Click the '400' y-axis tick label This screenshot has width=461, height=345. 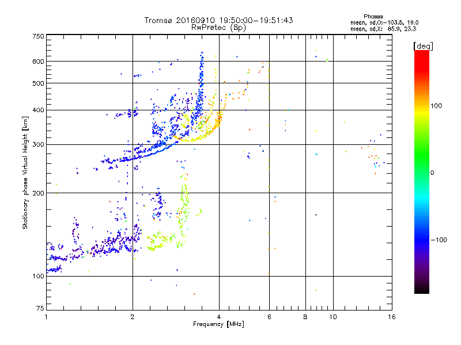pyautogui.click(x=38, y=110)
